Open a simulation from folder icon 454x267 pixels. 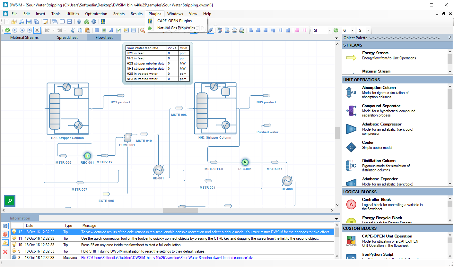(x=14, y=22)
